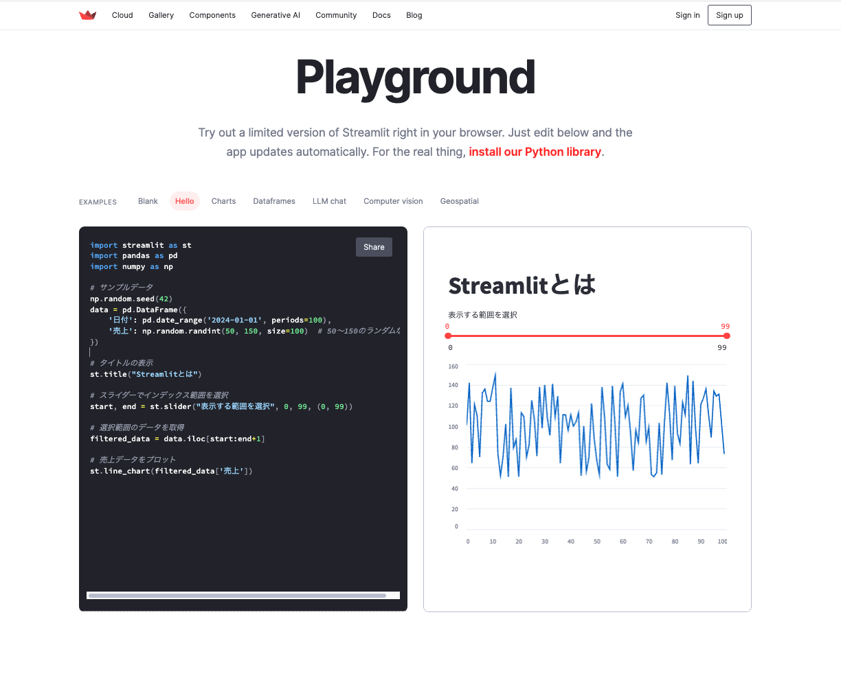This screenshot has width=841, height=676.
Task: Click the st.line_chart code line
Action: [171, 471]
